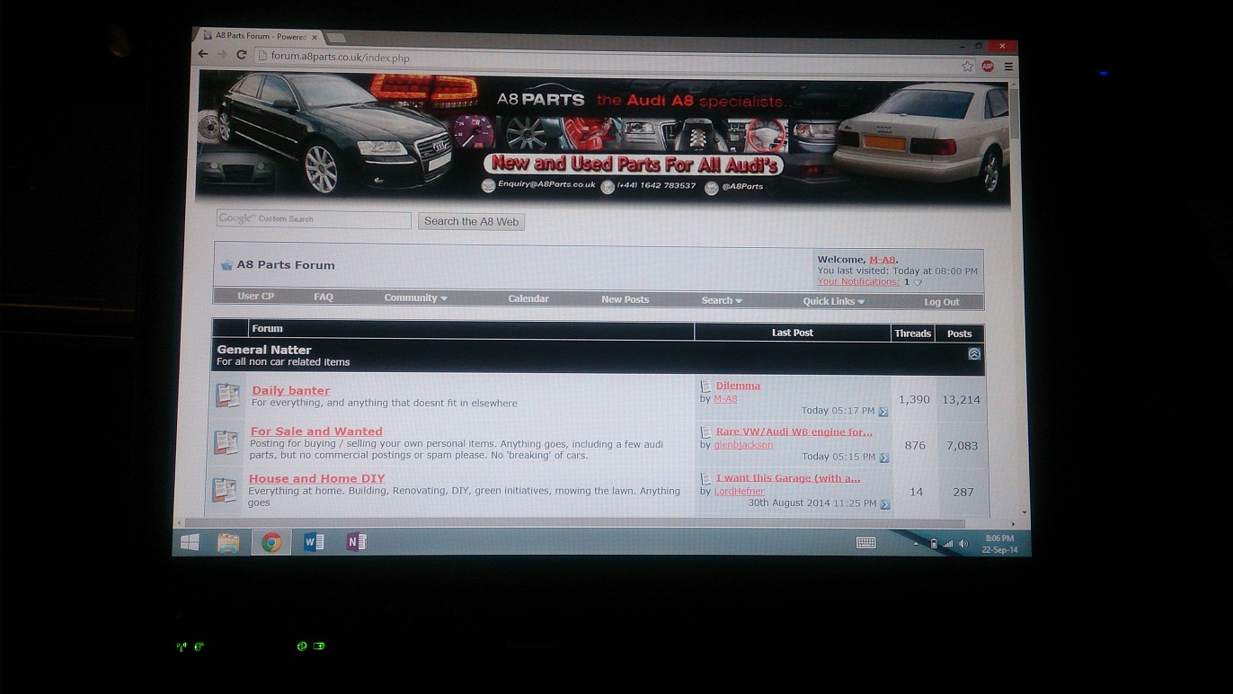
Task: Click the House and Home DIY forum icon
Action: [x=224, y=490]
